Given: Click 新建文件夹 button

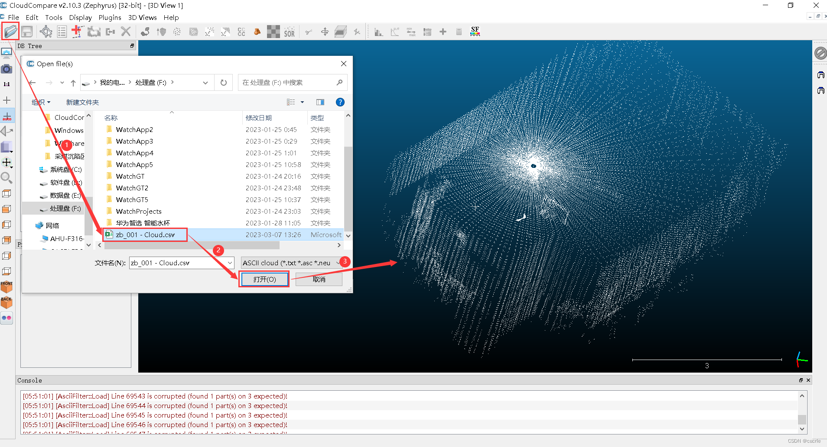Looking at the screenshot, I should [82, 102].
